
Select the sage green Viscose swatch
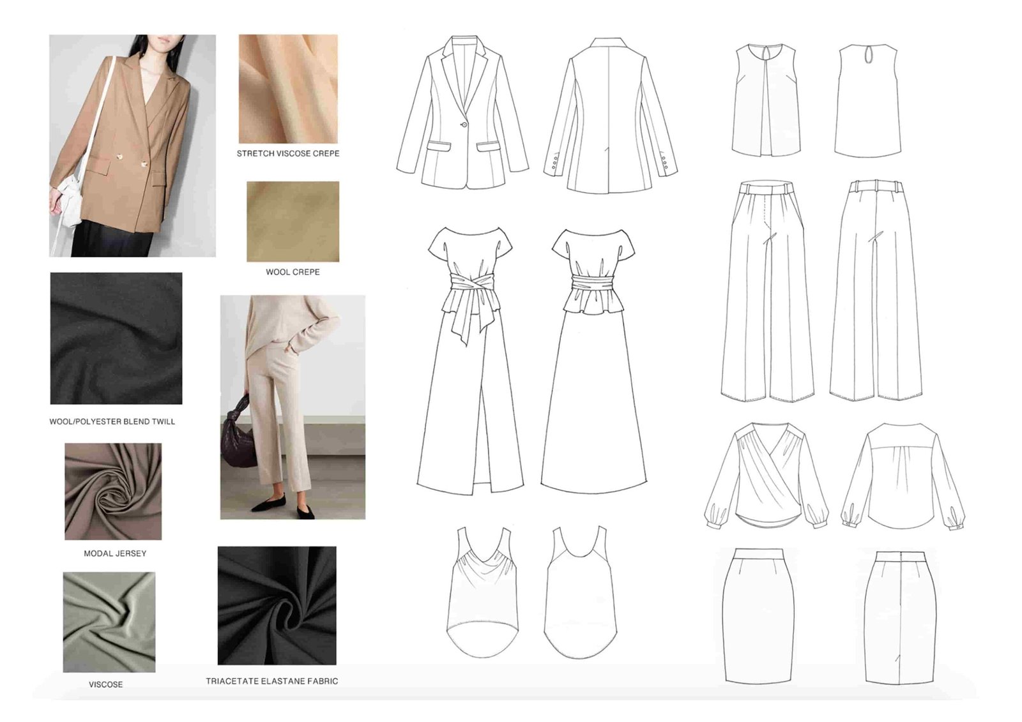[109, 622]
